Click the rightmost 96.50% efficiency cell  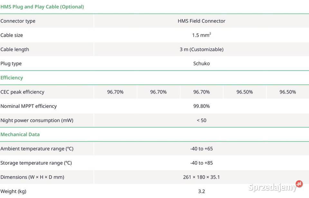(x=288, y=92)
